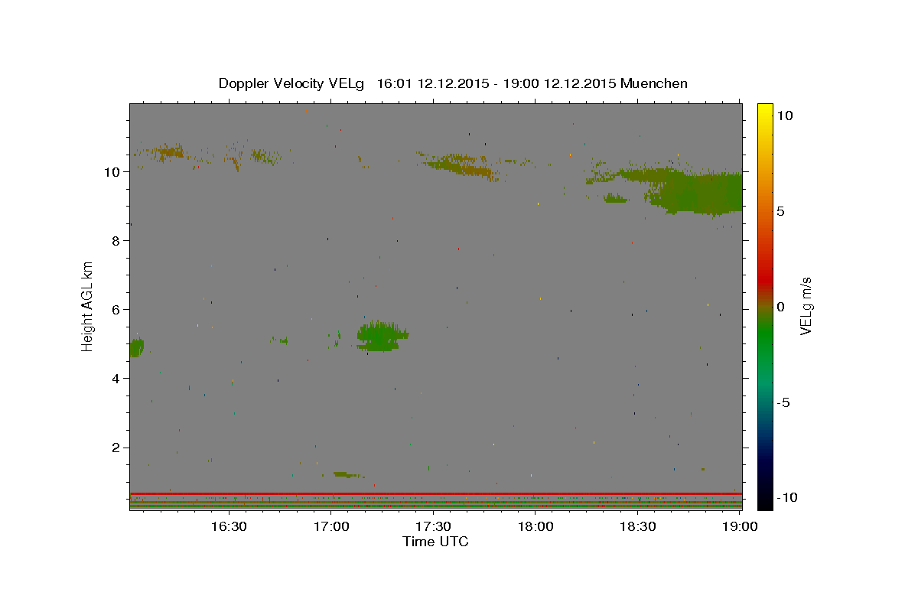918x612 pixels.
Task: Click the height tick label 10
Action: 112,172
